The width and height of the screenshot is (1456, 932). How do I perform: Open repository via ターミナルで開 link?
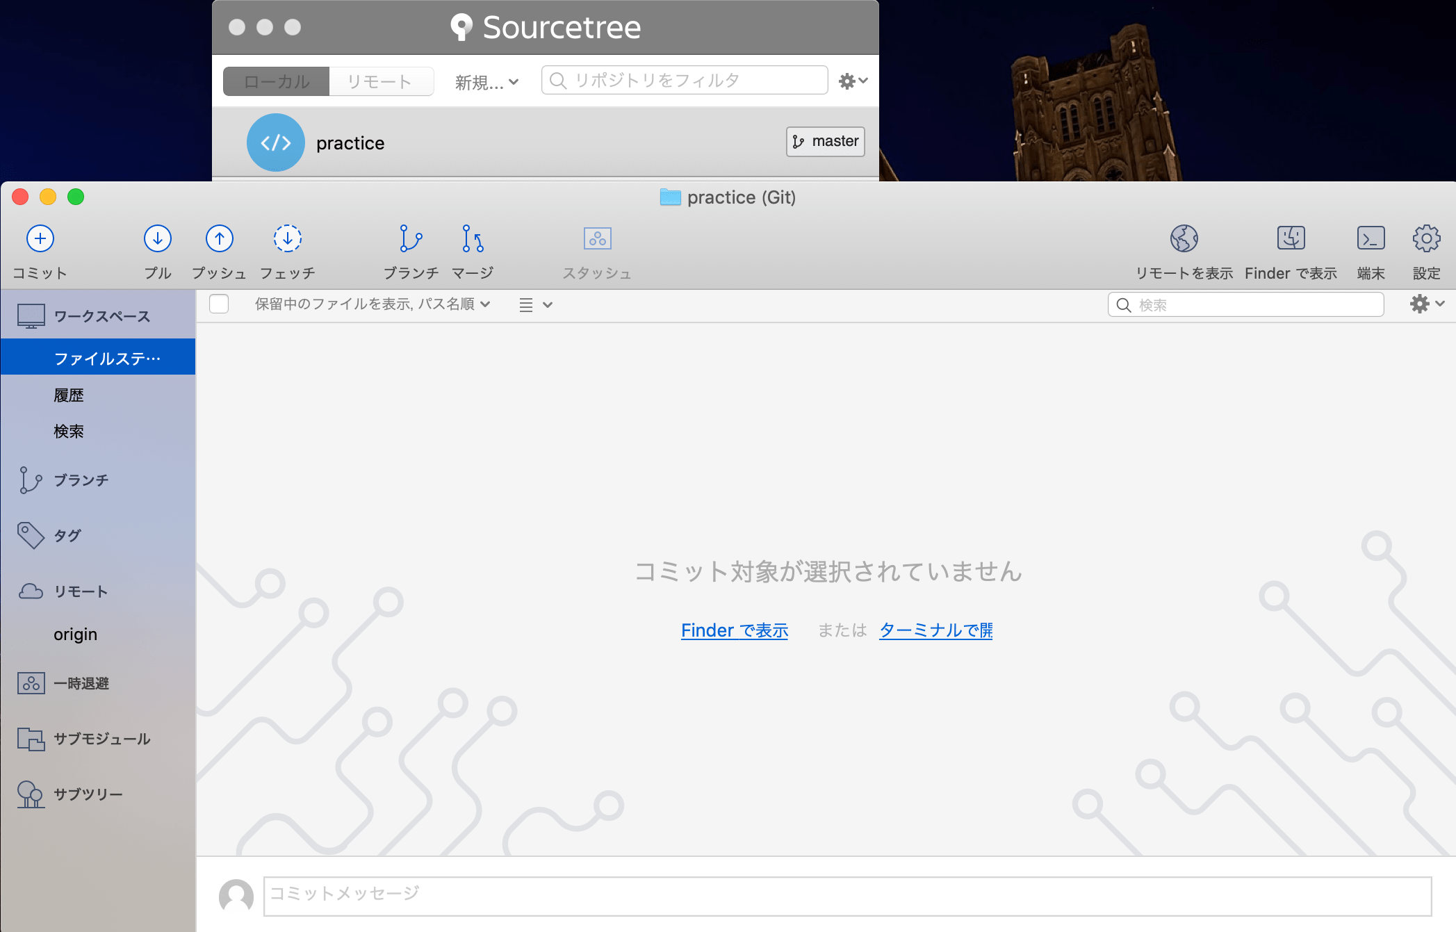pyautogui.click(x=935, y=630)
